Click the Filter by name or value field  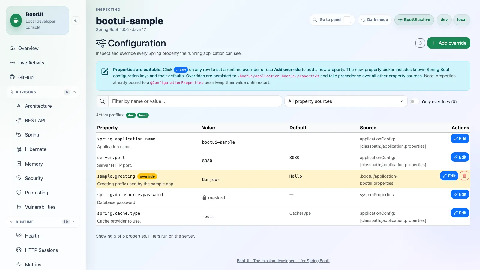(x=195, y=101)
